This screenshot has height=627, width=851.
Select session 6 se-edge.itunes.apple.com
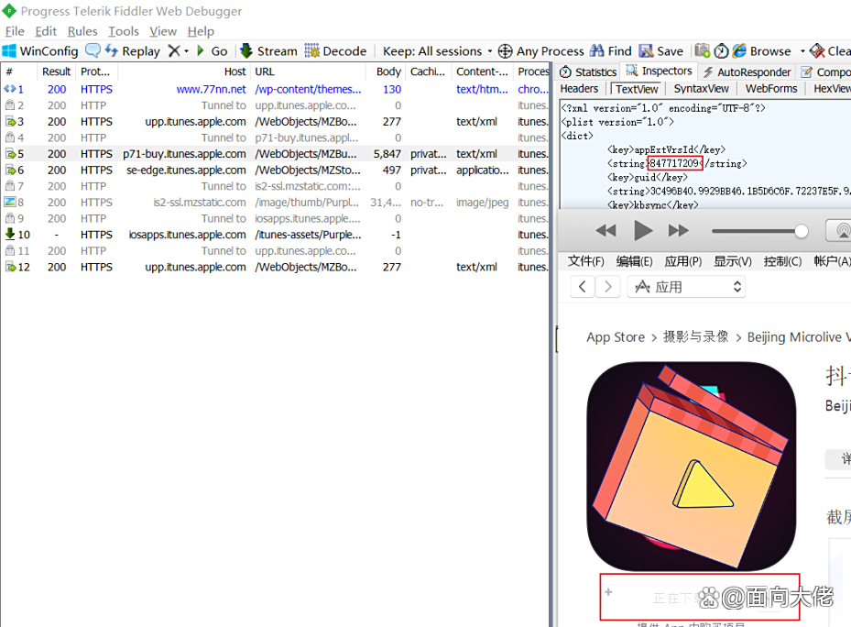tap(275, 170)
